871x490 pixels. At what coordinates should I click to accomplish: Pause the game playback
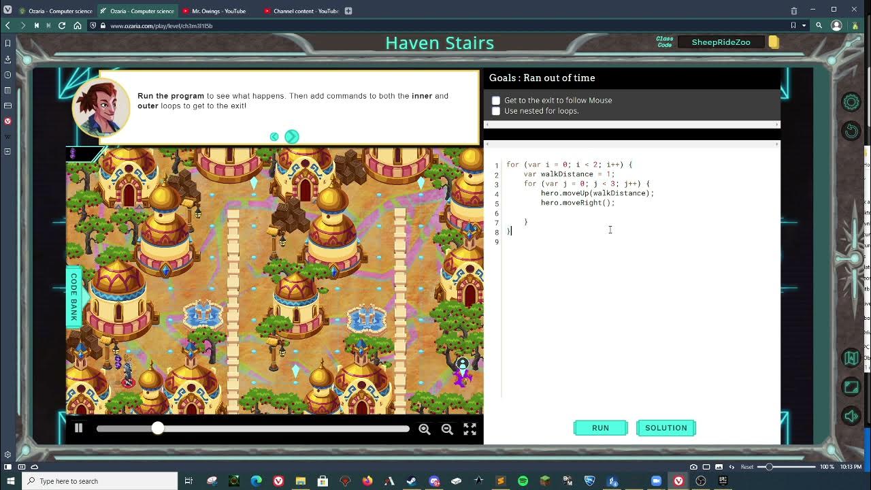78,428
